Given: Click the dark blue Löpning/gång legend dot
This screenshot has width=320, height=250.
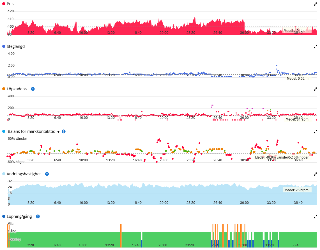Looking at the screenshot, I should [x=4, y=216].
